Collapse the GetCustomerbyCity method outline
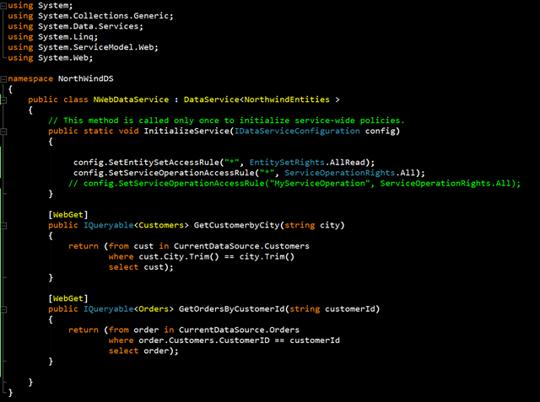 (x=3, y=226)
